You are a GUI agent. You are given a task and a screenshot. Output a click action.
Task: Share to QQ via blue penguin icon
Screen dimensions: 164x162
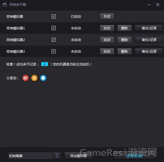pyautogui.click(x=43, y=78)
